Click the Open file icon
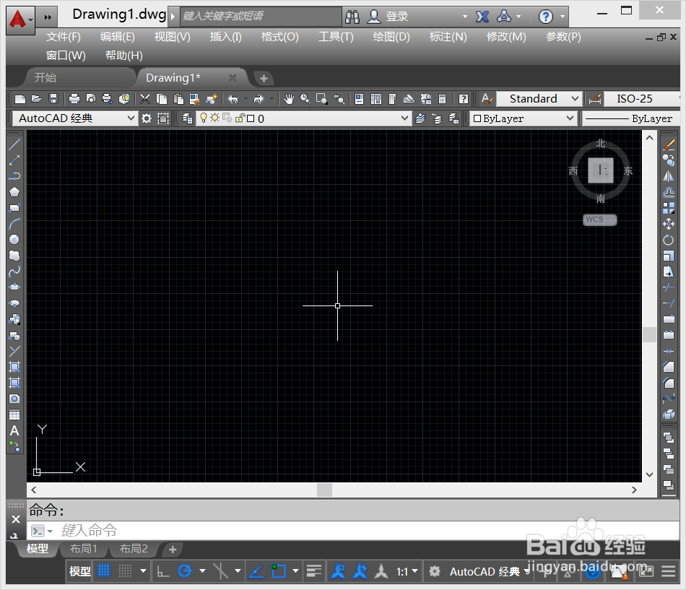Viewport: 686px width, 590px height. pos(37,99)
